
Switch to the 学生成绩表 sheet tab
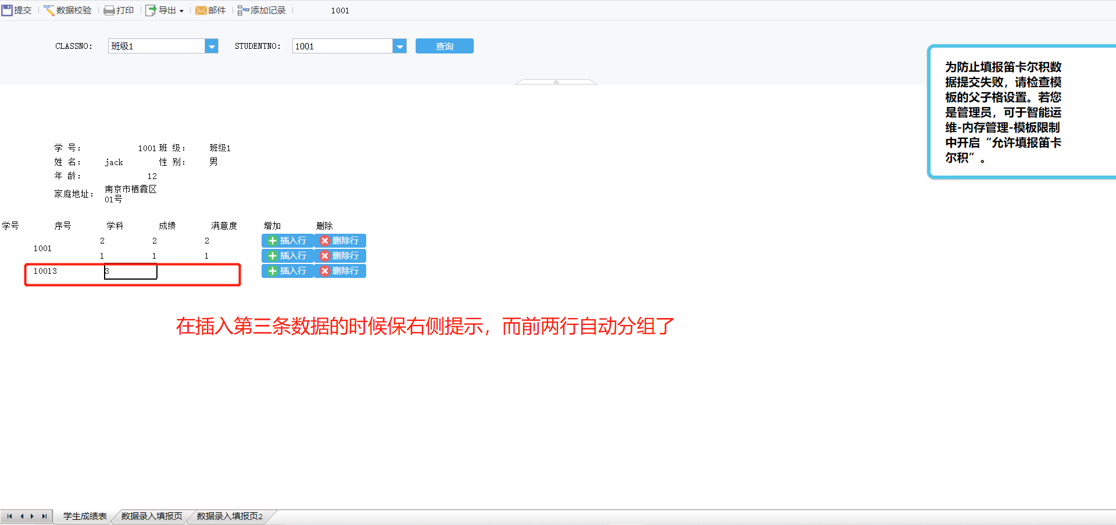pos(85,516)
